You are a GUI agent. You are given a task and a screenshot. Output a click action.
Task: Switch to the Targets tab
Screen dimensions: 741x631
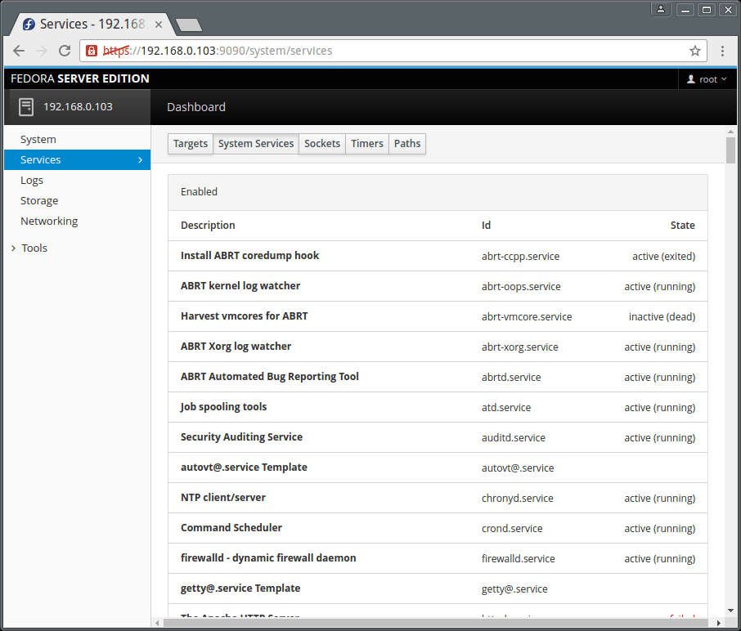coord(191,144)
